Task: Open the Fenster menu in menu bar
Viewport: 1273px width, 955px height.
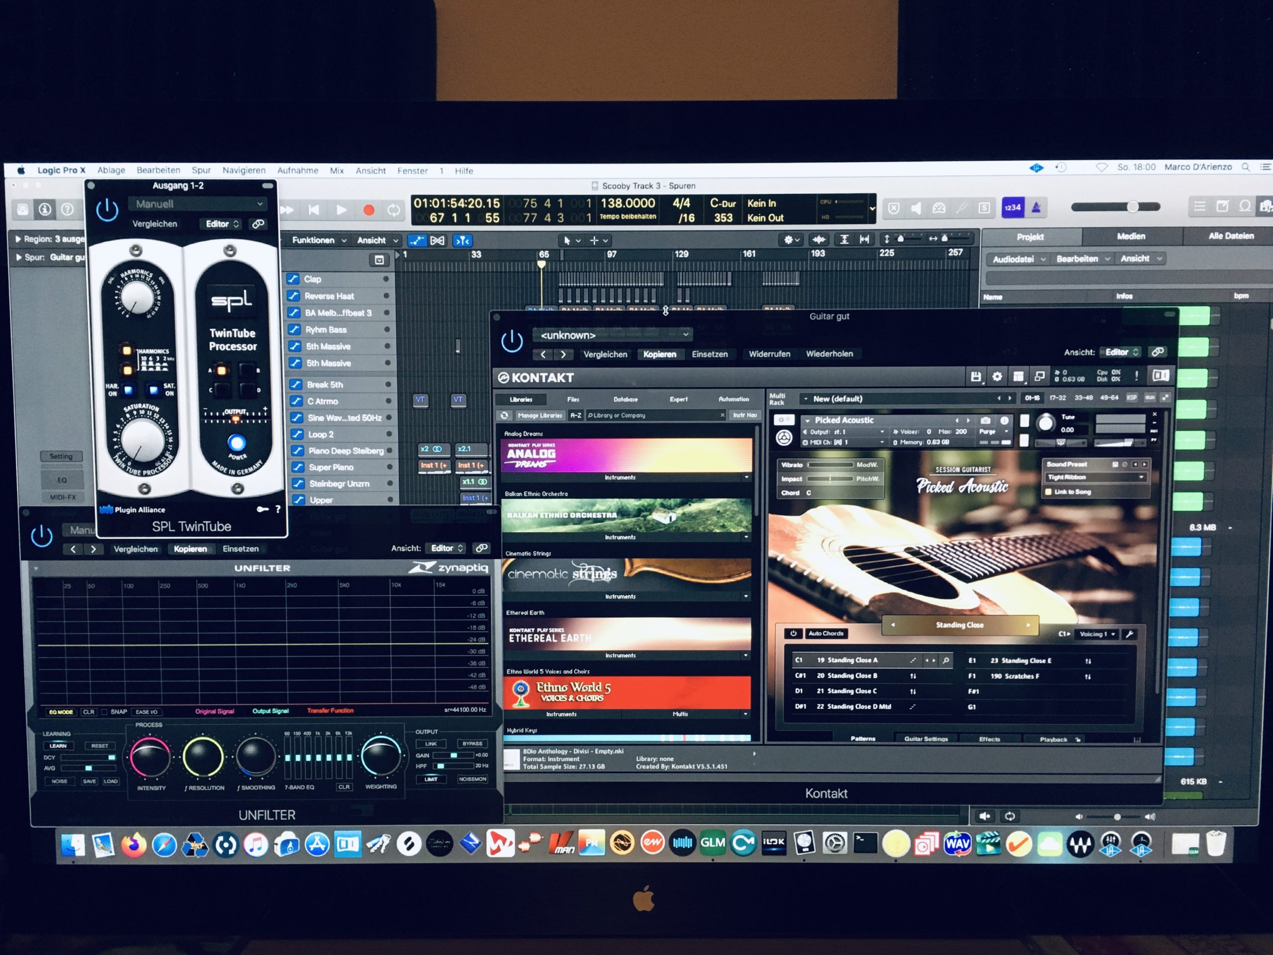Action: [412, 171]
